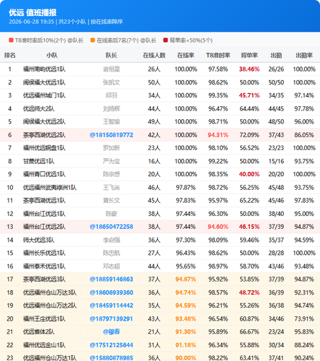Image resolution: width=320 pixels, height=361 pixels.
Task: Open the @18606939360 leader mention
Action: click(x=111, y=292)
